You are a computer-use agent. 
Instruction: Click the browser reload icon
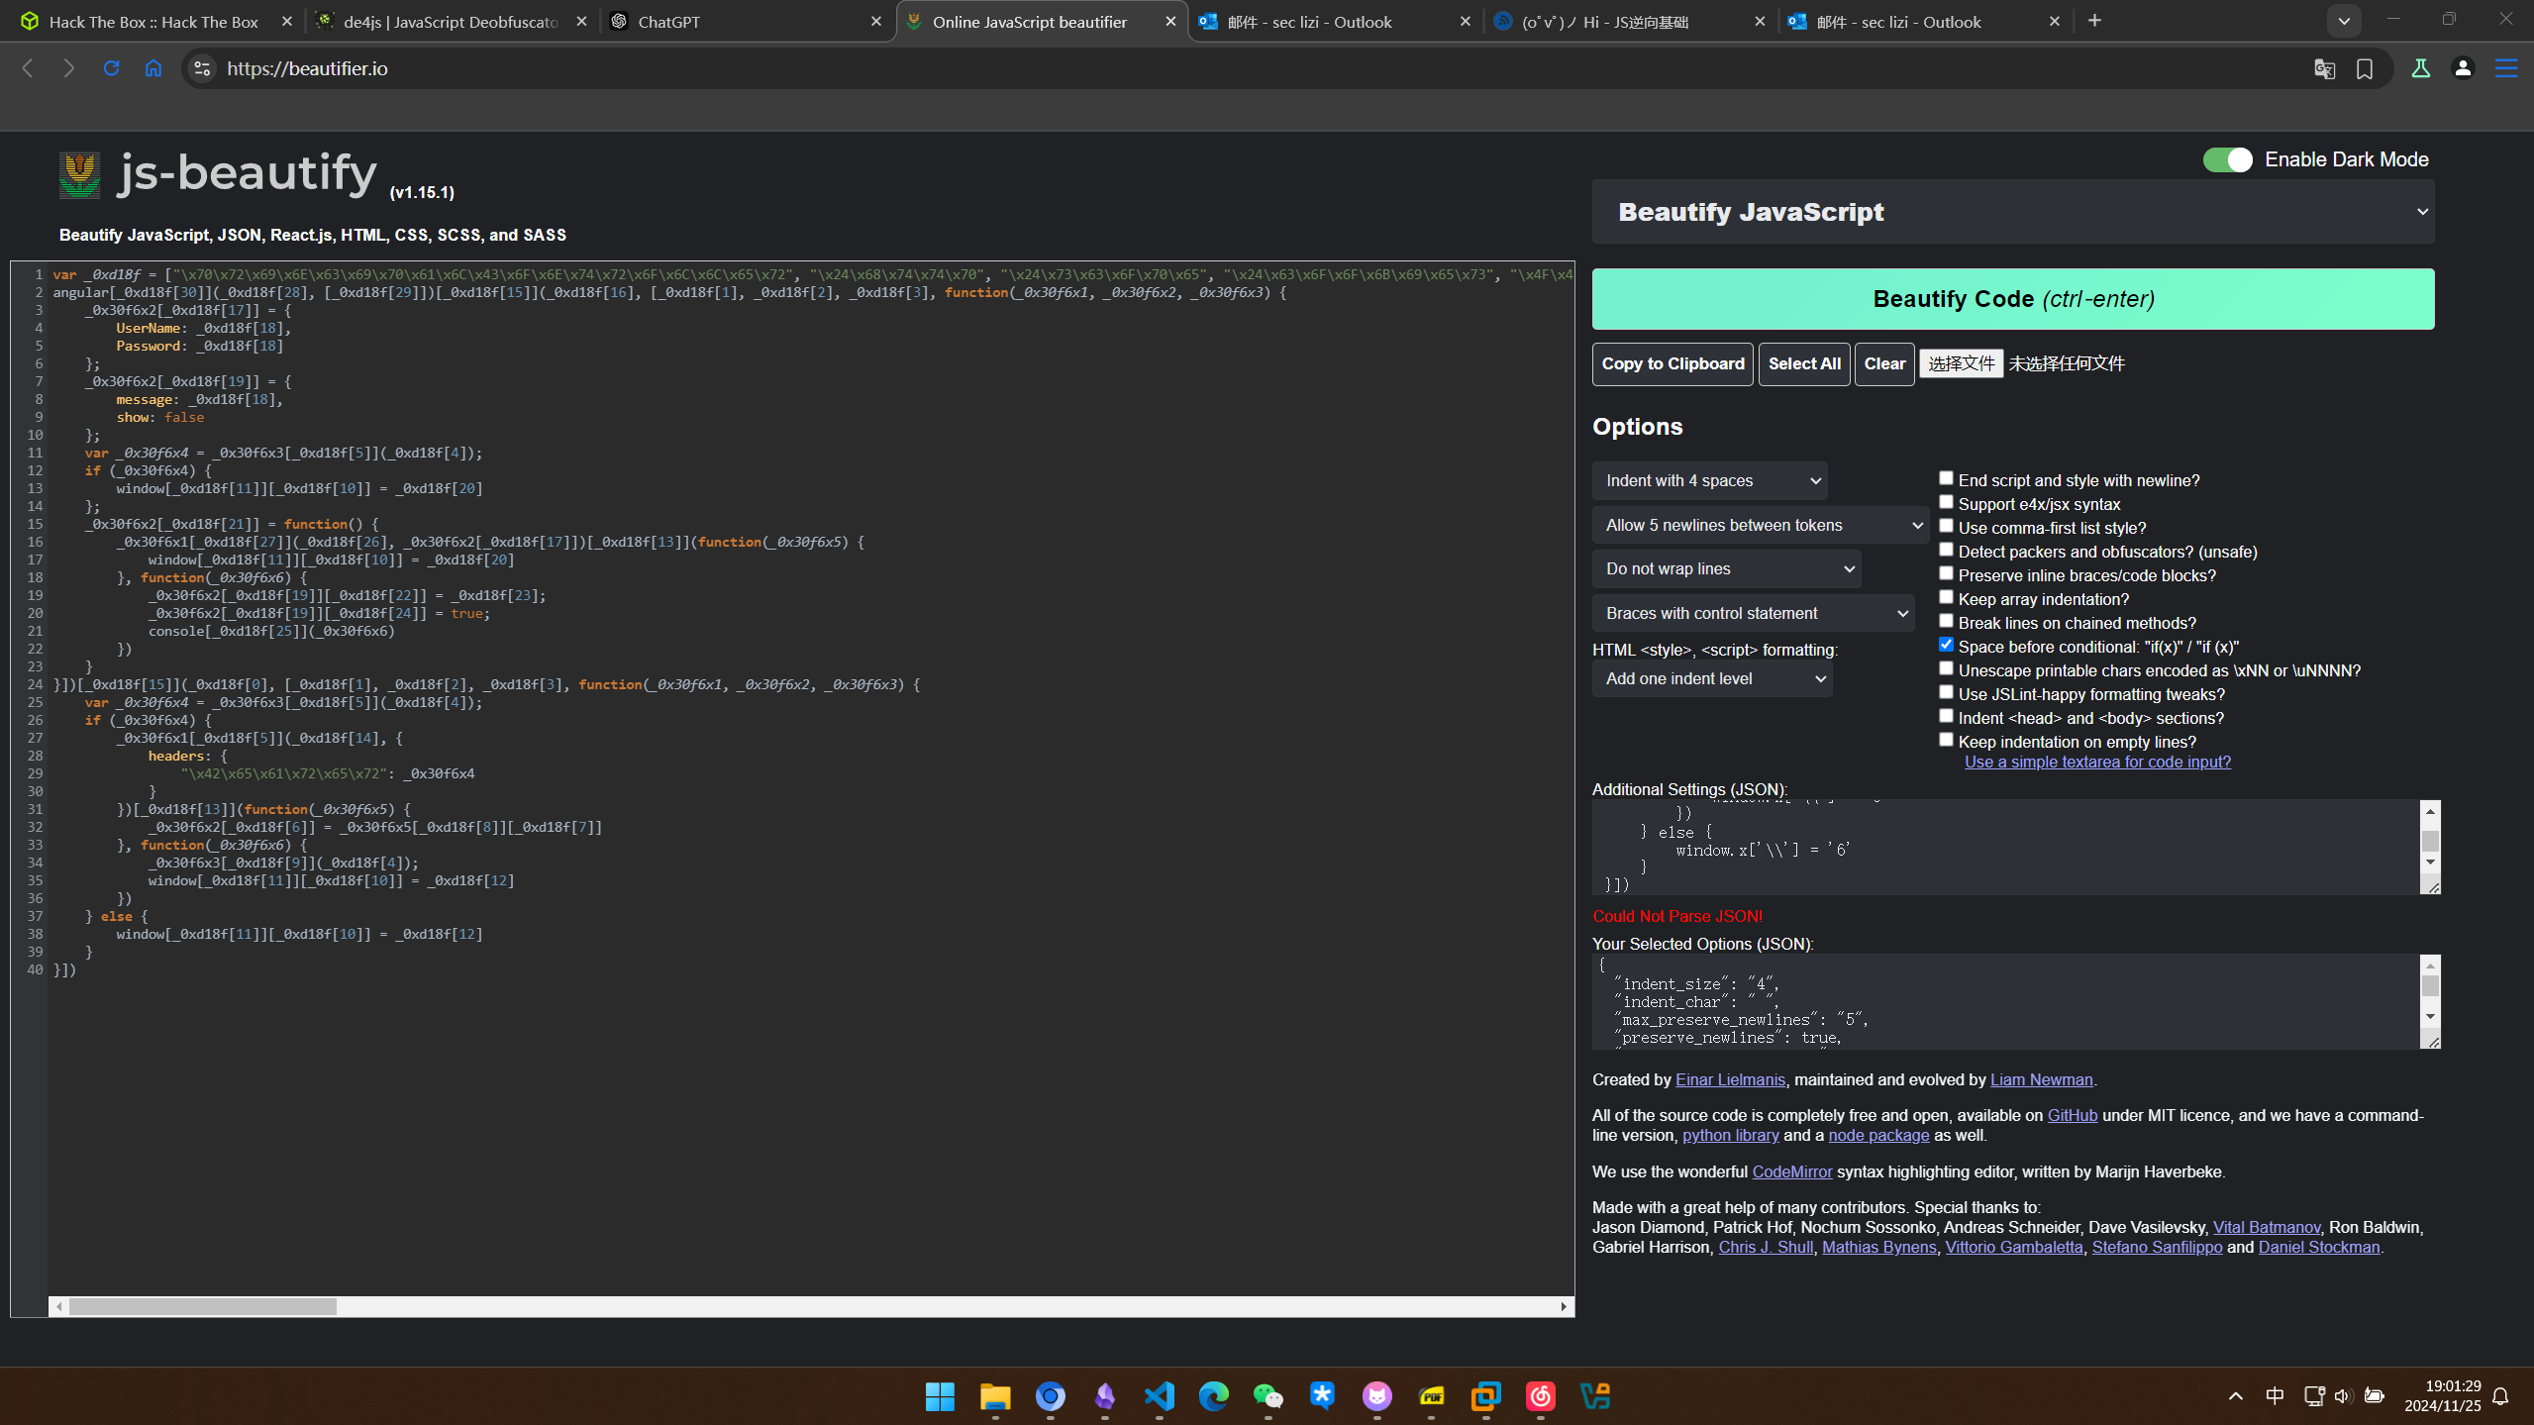pos(111,68)
